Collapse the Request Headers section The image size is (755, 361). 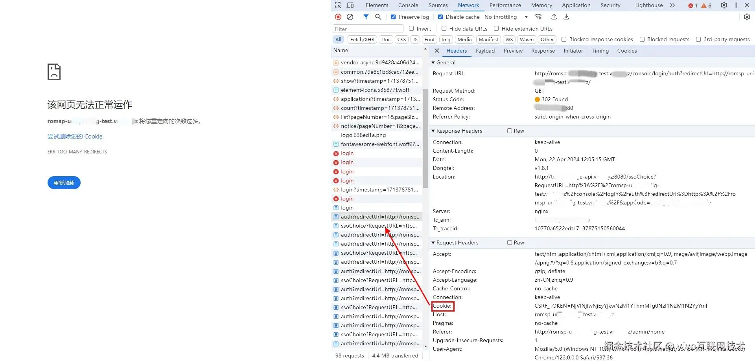coord(433,243)
